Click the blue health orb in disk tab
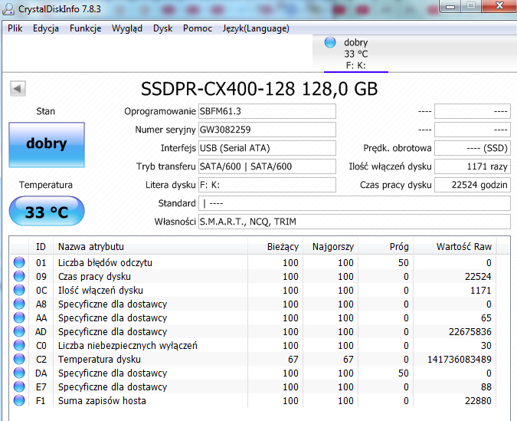The width and height of the screenshot is (517, 421). click(x=330, y=42)
